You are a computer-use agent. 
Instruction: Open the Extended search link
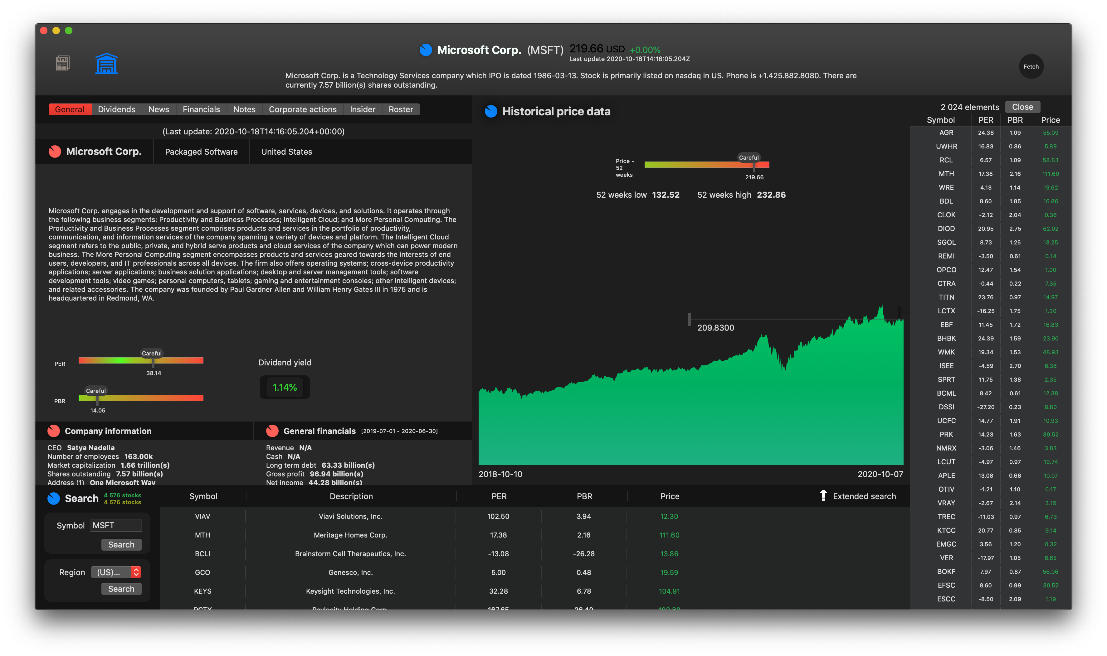[x=864, y=496]
